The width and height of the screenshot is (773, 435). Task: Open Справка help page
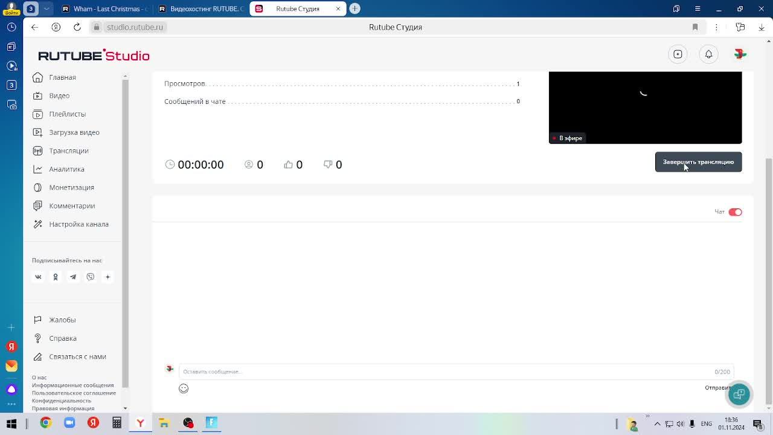pos(63,338)
